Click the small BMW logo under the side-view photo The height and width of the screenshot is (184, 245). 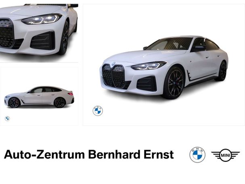click(7, 118)
